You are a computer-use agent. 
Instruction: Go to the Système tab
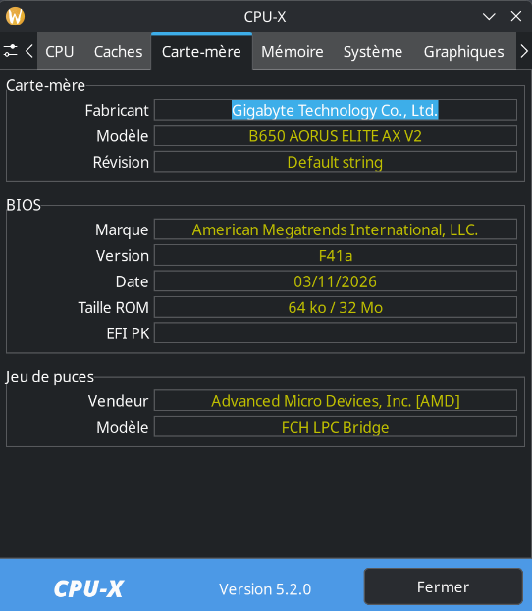tap(372, 51)
